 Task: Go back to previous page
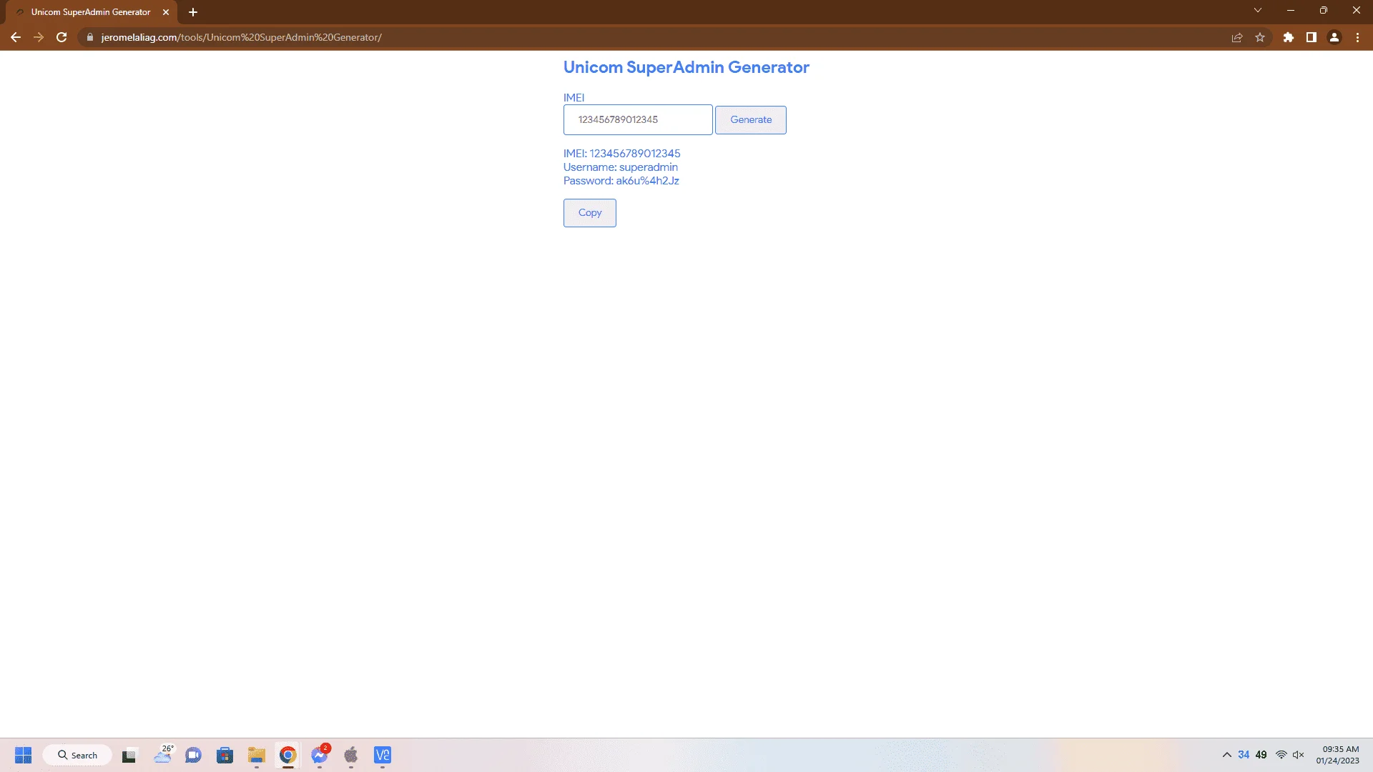(x=16, y=37)
